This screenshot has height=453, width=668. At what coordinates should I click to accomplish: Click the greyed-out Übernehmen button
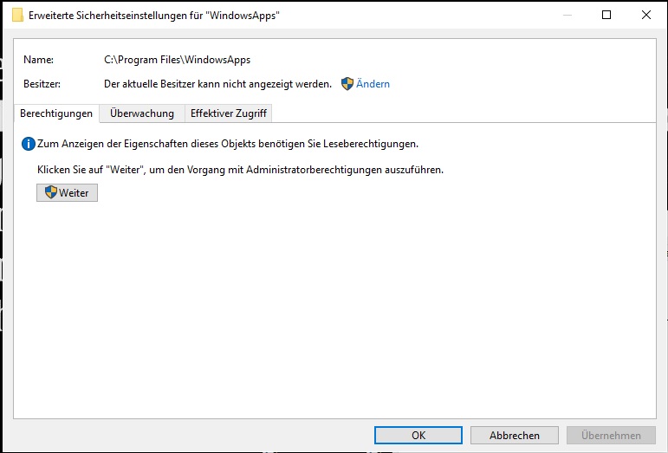(611, 435)
